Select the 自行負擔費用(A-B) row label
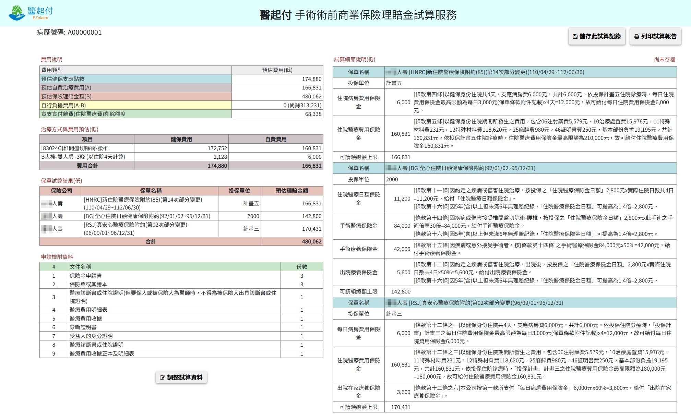The image size is (691, 420). tap(135, 105)
